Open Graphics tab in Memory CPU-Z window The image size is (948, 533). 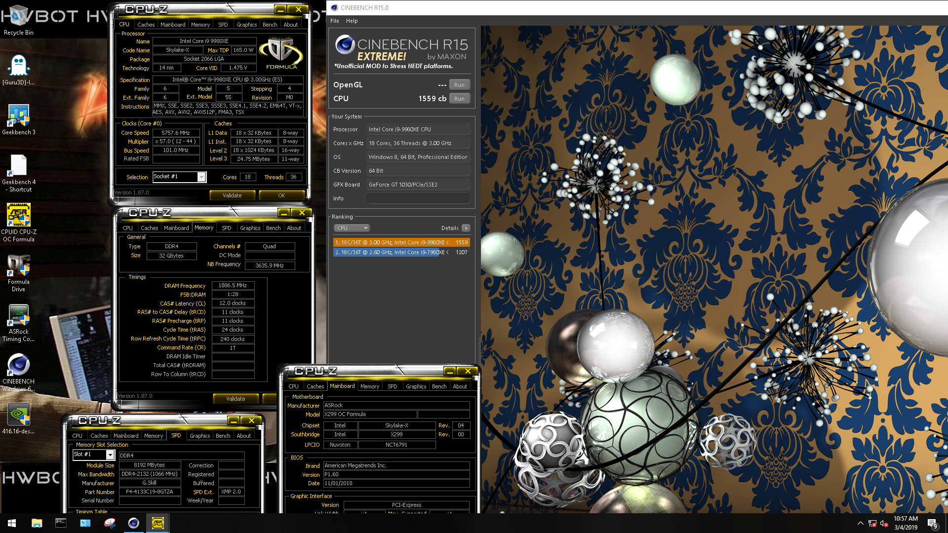(x=250, y=228)
